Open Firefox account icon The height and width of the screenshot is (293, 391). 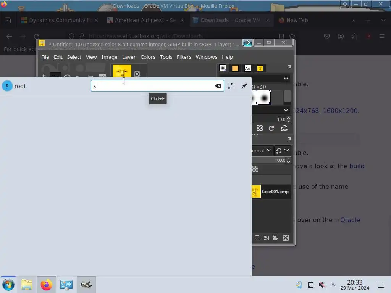point(341,36)
